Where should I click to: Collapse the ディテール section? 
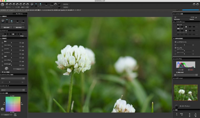(x=1, y=31)
